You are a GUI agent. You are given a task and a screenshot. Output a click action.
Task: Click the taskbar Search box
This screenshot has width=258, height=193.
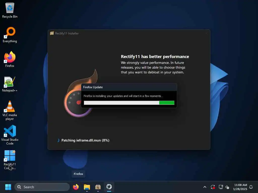pos(42,187)
